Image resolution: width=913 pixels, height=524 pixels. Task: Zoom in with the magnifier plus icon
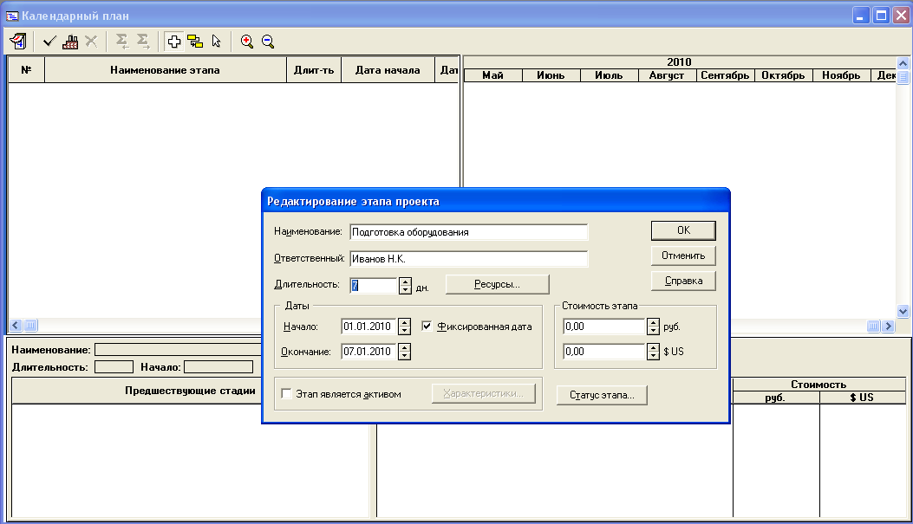(x=247, y=41)
